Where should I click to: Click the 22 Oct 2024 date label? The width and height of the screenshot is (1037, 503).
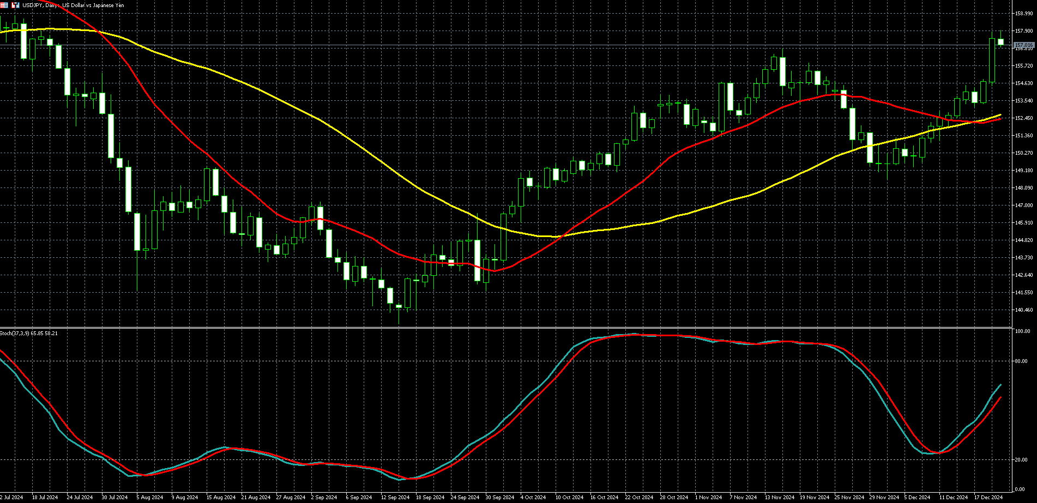click(x=639, y=498)
